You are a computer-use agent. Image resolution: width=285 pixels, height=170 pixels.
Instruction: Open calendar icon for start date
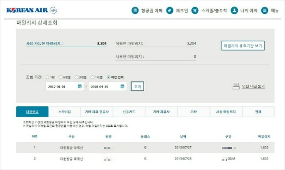(80, 86)
